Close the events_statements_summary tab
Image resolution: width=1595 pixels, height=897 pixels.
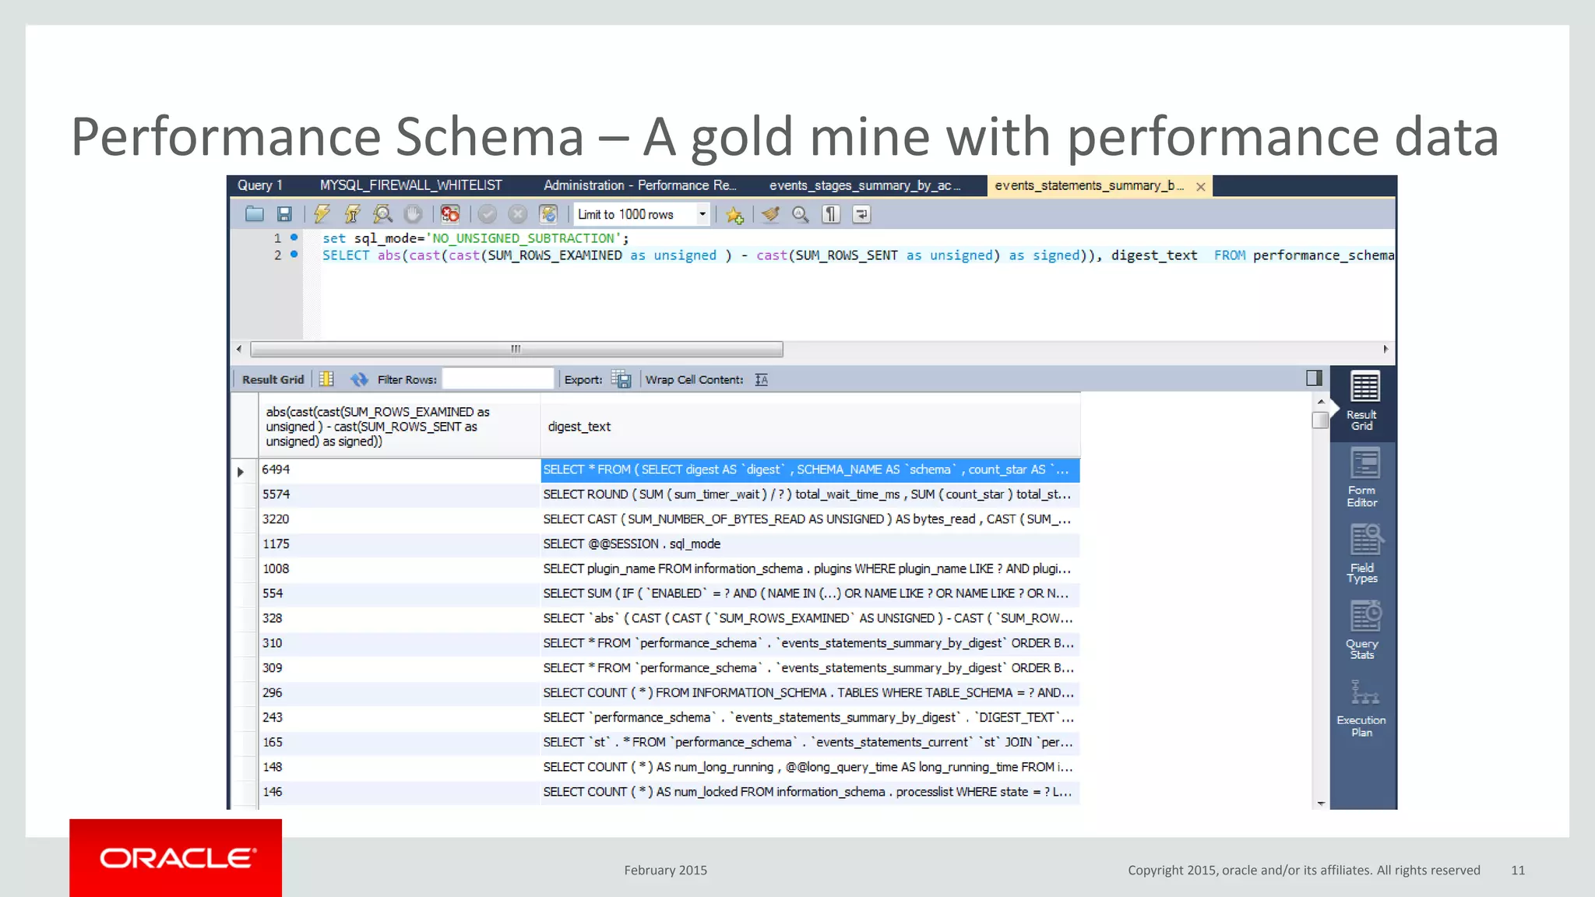coord(1201,187)
